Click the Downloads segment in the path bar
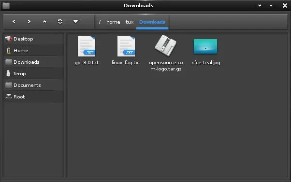This screenshot has height=182, width=291. point(152,22)
